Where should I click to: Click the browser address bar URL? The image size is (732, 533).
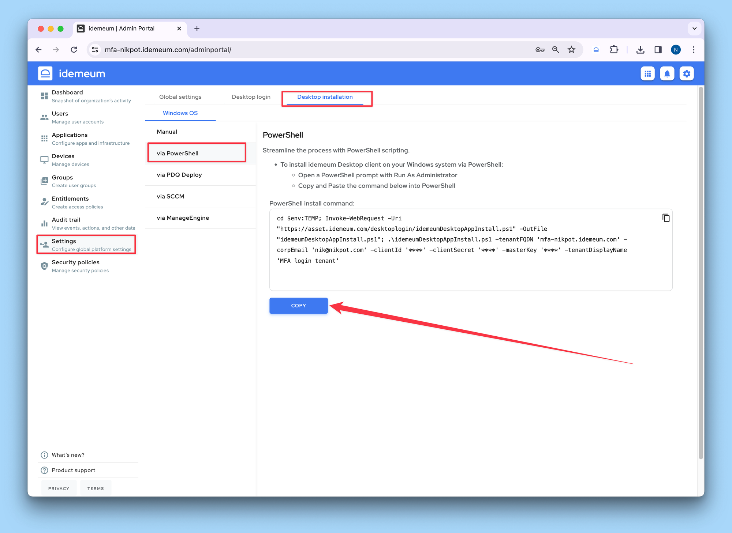tap(168, 50)
